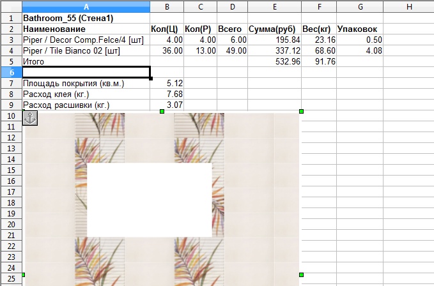The image size is (434, 286).
Task: Select column G header
Action: click(x=360, y=6)
